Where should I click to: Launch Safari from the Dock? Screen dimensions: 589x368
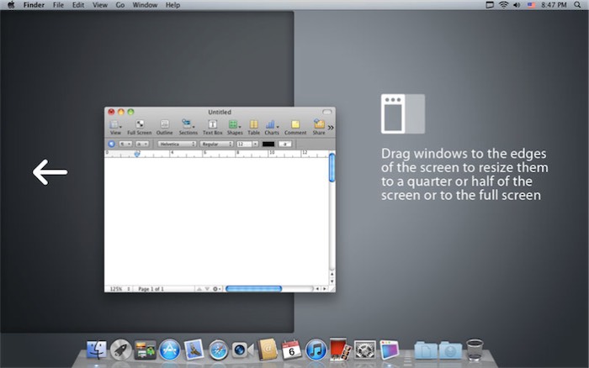219,350
